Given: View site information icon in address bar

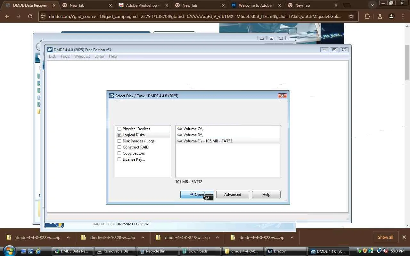Looking at the screenshot, I should click(x=43, y=16).
